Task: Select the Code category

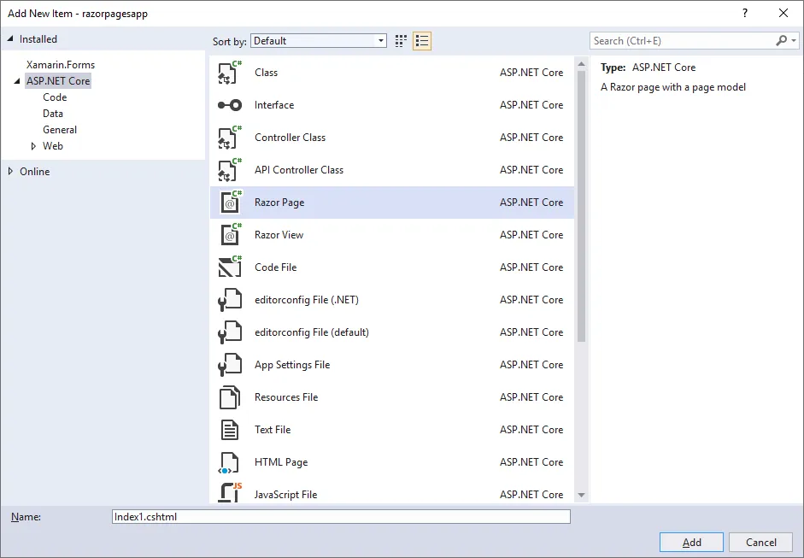Action: 55,97
